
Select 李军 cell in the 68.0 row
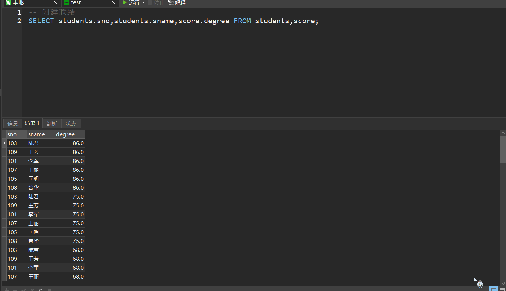coord(41,268)
